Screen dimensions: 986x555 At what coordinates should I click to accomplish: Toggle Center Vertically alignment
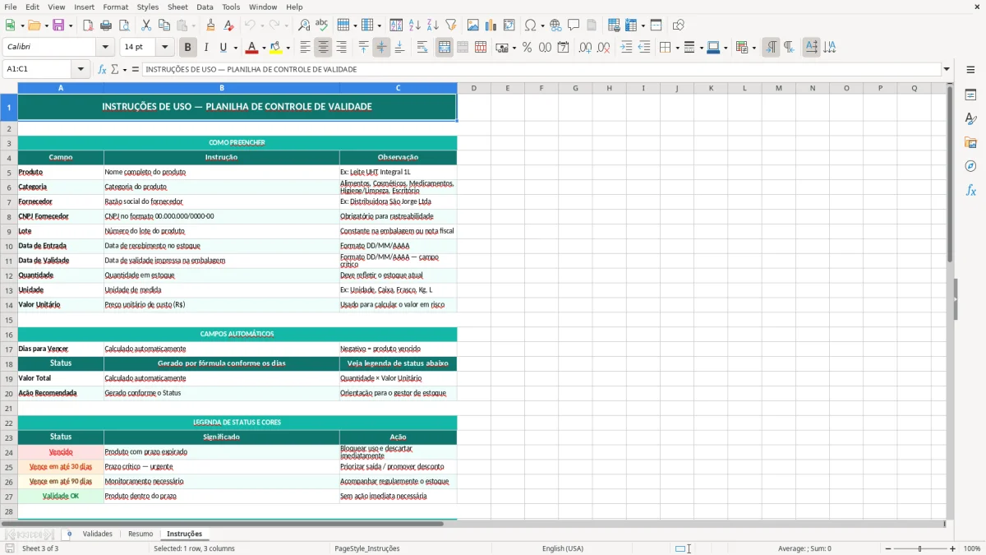(x=381, y=48)
